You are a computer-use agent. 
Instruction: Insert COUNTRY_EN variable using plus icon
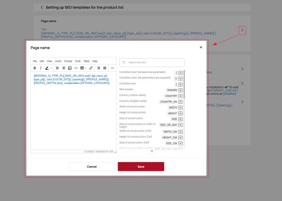180,102
